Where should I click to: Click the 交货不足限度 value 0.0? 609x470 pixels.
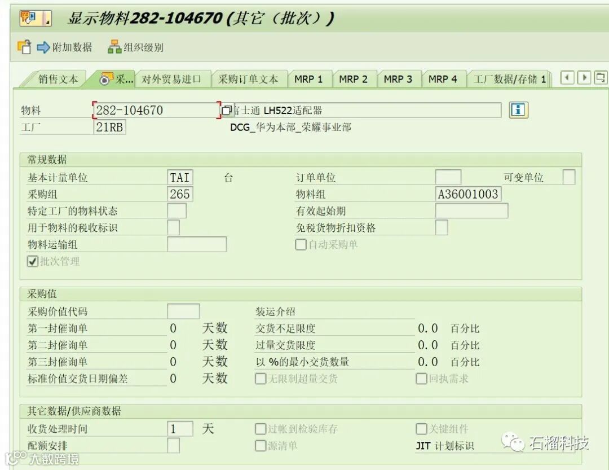427,328
